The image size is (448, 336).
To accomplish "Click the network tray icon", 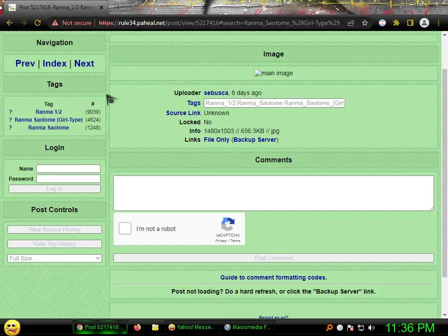I will click(361, 328).
